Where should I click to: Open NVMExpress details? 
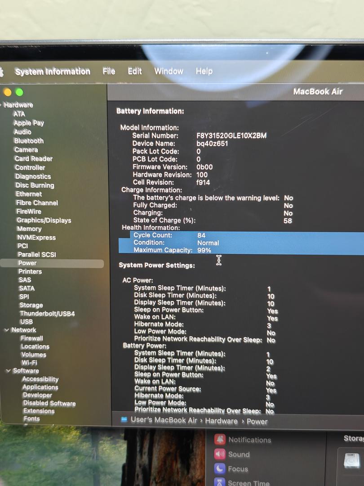point(36,238)
